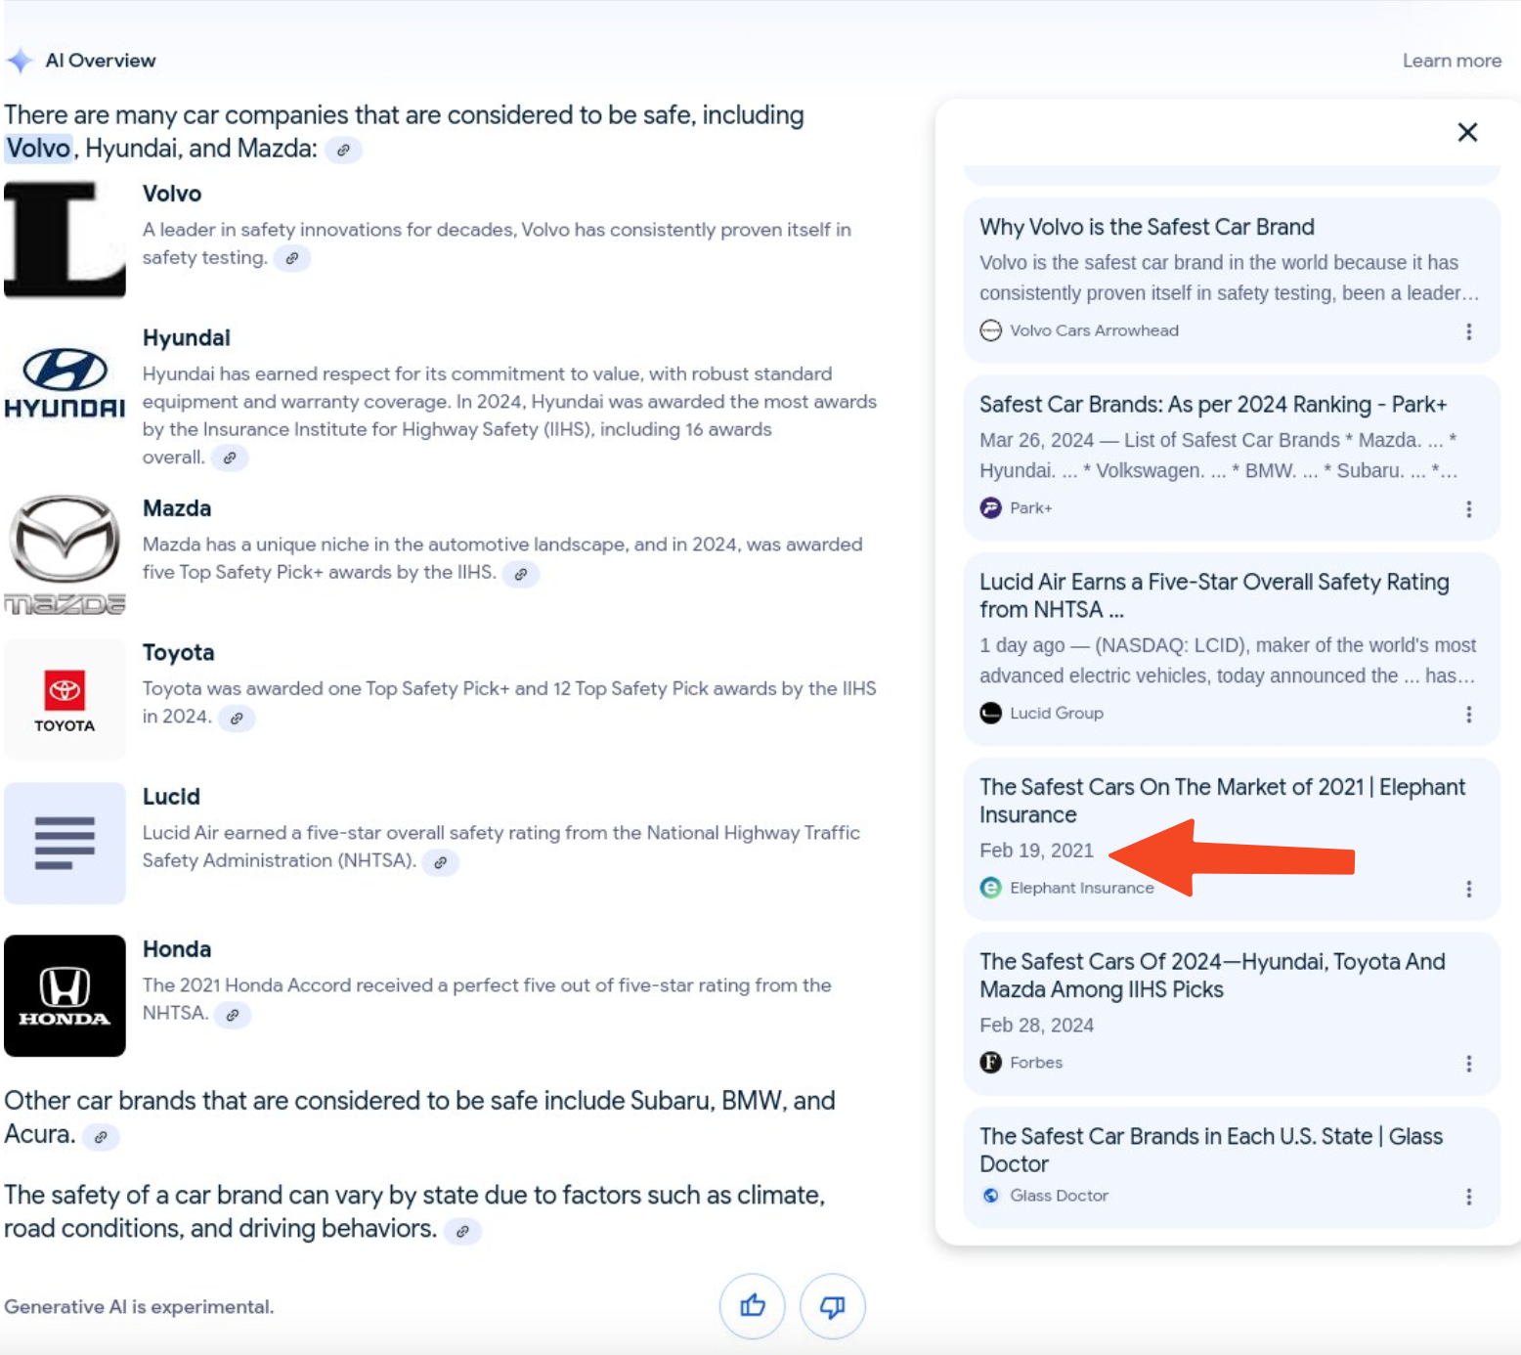This screenshot has height=1355, width=1521.
Task: Click the Elephant Insurance source favicon
Action: tap(990, 888)
